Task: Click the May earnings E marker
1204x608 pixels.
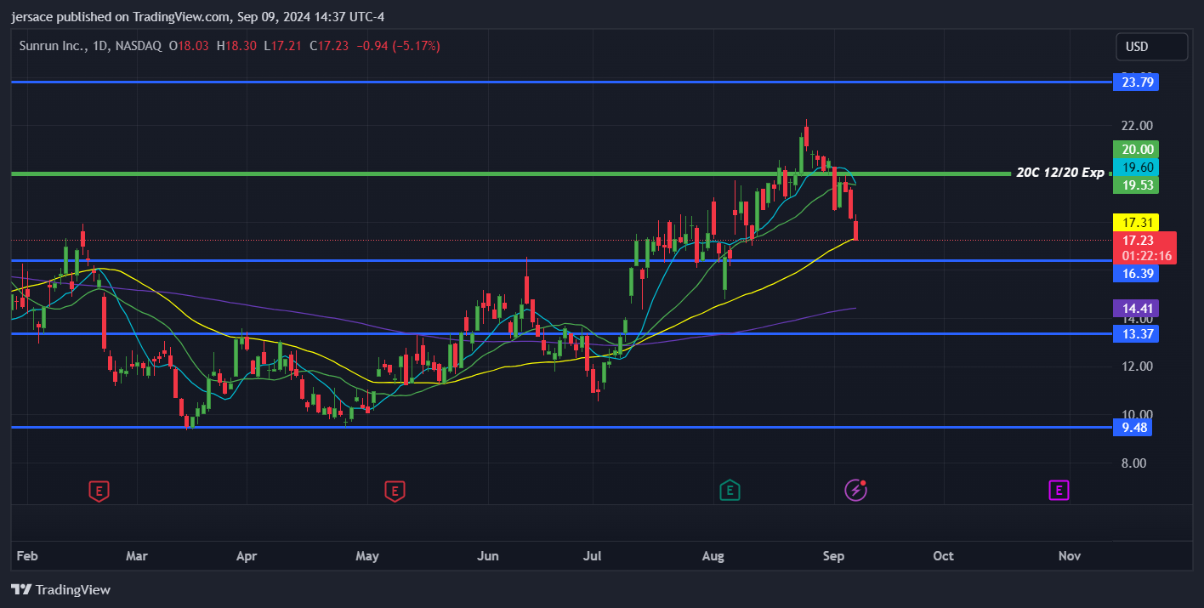Action: tap(394, 490)
